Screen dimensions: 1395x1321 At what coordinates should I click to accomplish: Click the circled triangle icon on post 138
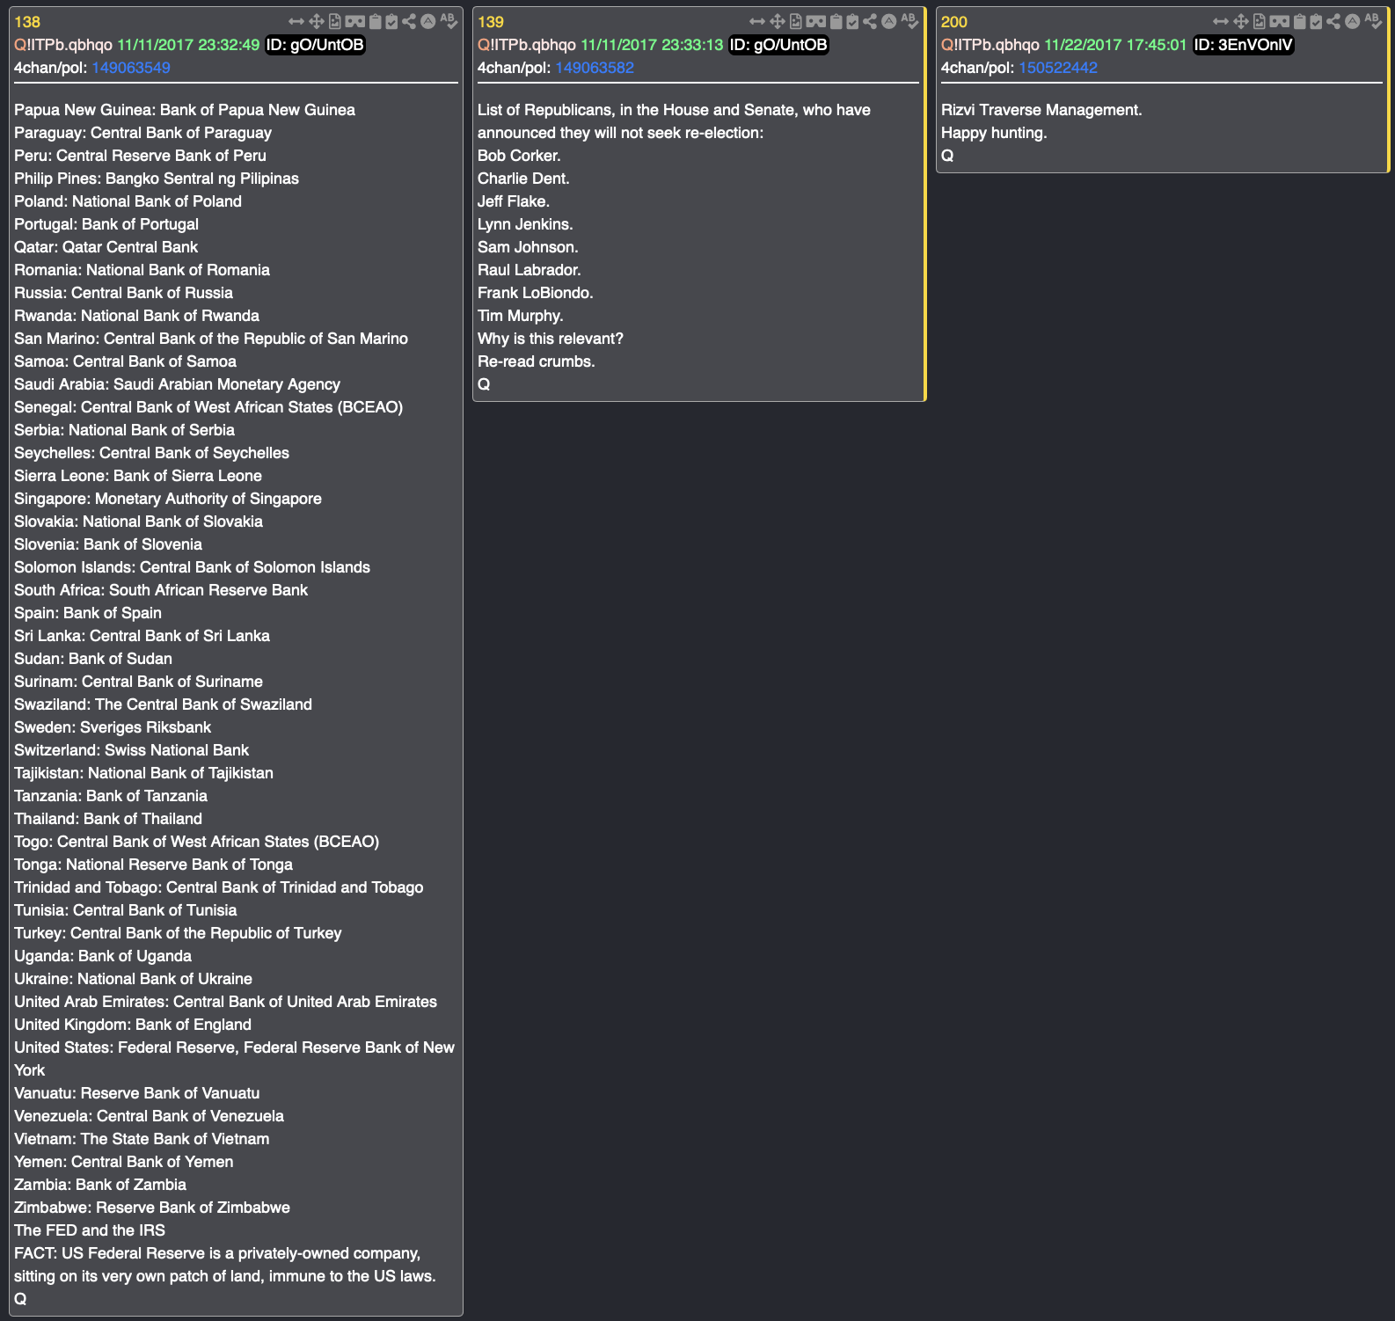coord(427,21)
